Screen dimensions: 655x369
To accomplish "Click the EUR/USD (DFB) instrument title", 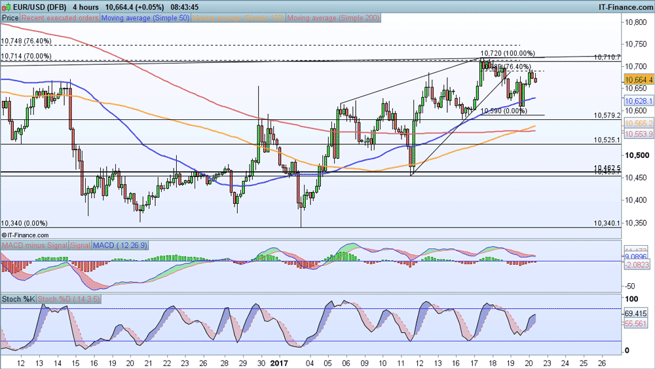I will [x=39, y=7].
